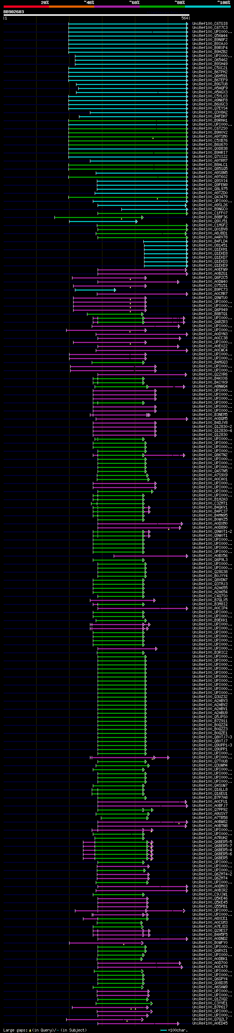Click the purple ~60% identity legend segment

117,7
